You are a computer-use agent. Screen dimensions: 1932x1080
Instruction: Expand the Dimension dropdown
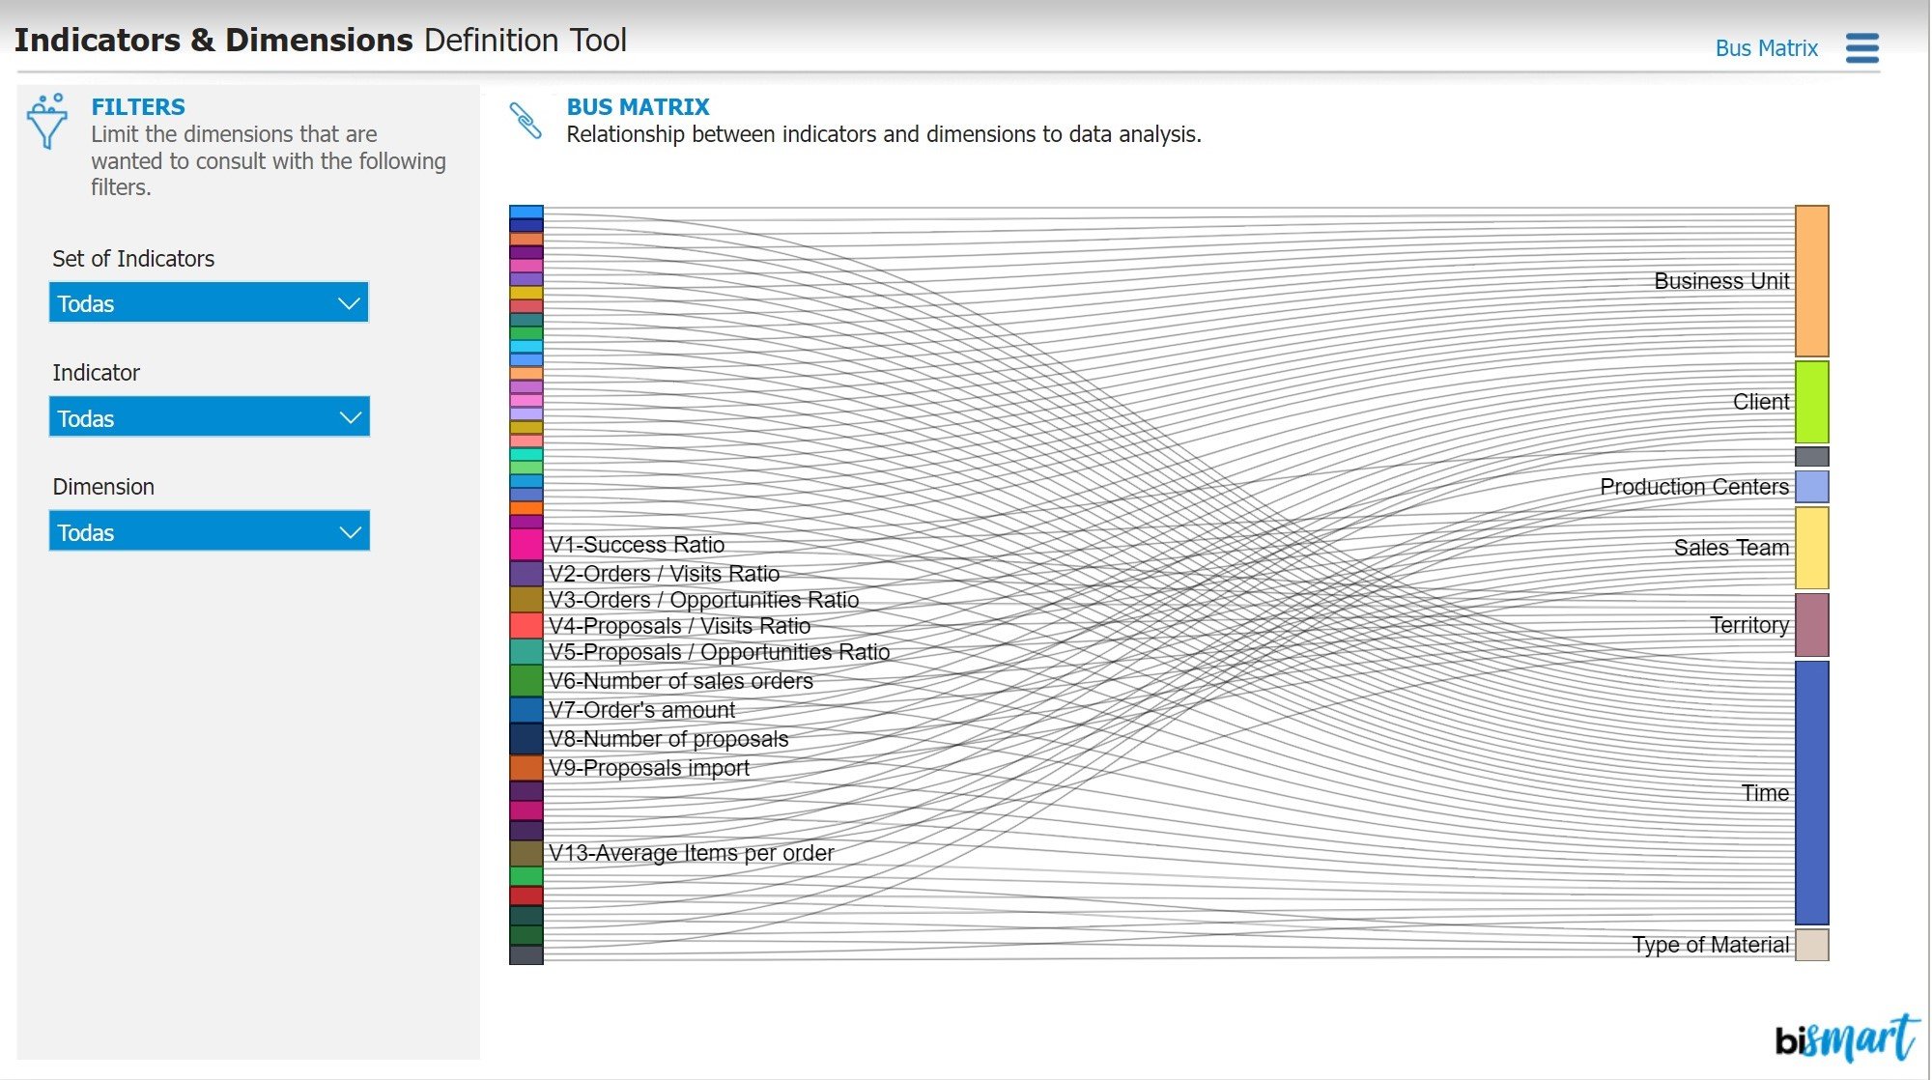coord(209,531)
